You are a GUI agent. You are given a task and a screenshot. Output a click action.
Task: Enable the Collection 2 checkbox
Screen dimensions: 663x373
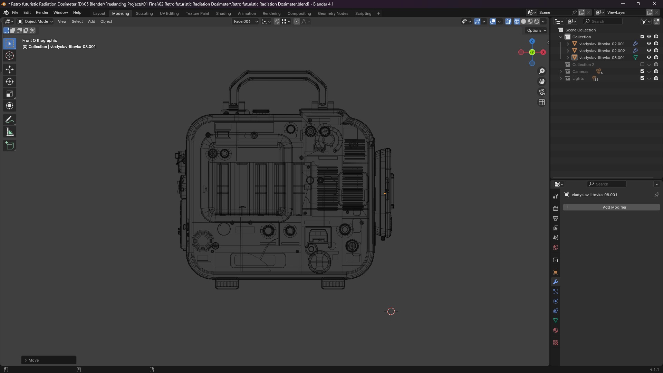point(642,65)
